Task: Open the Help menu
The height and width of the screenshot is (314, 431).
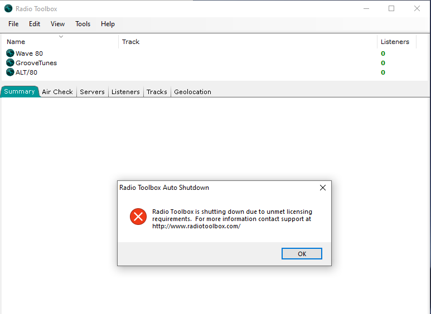Action: pos(108,24)
